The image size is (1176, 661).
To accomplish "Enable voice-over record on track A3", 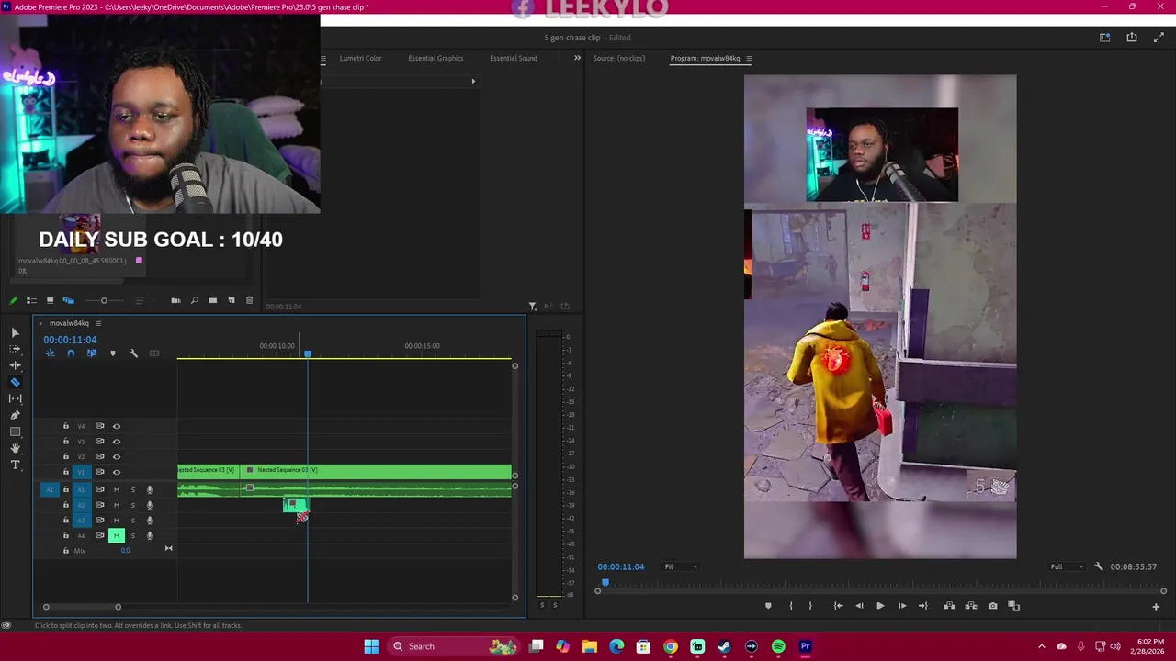I will point(150,521).
